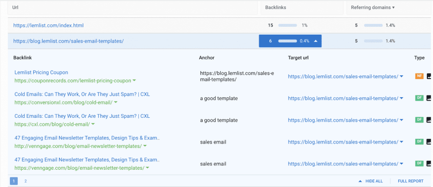Click the Backlink column label
The image size is (433, 187).
pos(22,58)
